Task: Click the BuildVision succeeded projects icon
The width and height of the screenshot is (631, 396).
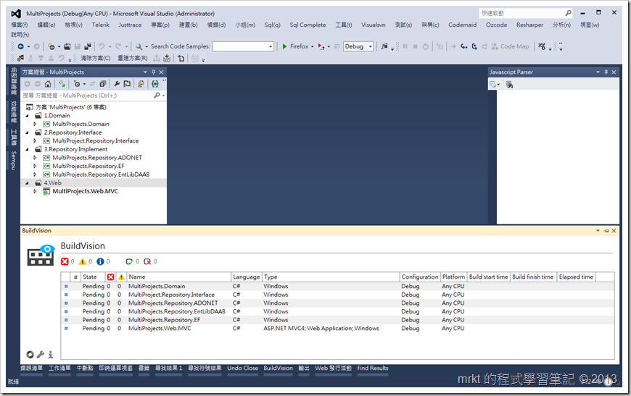Action: [129, 262]
